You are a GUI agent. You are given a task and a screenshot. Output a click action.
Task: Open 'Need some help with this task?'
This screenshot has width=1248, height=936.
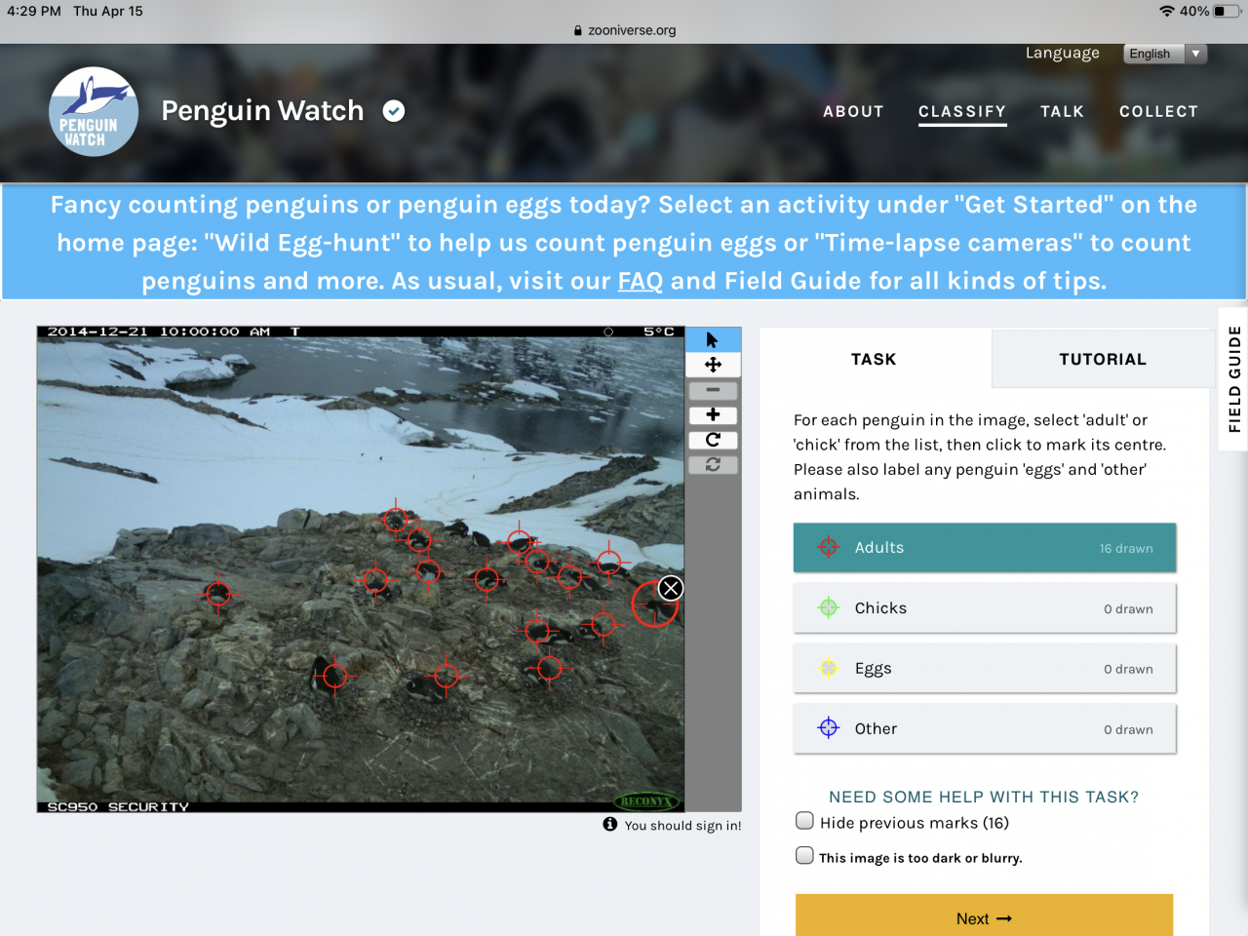pyautogui.click(x=984, y=797)
